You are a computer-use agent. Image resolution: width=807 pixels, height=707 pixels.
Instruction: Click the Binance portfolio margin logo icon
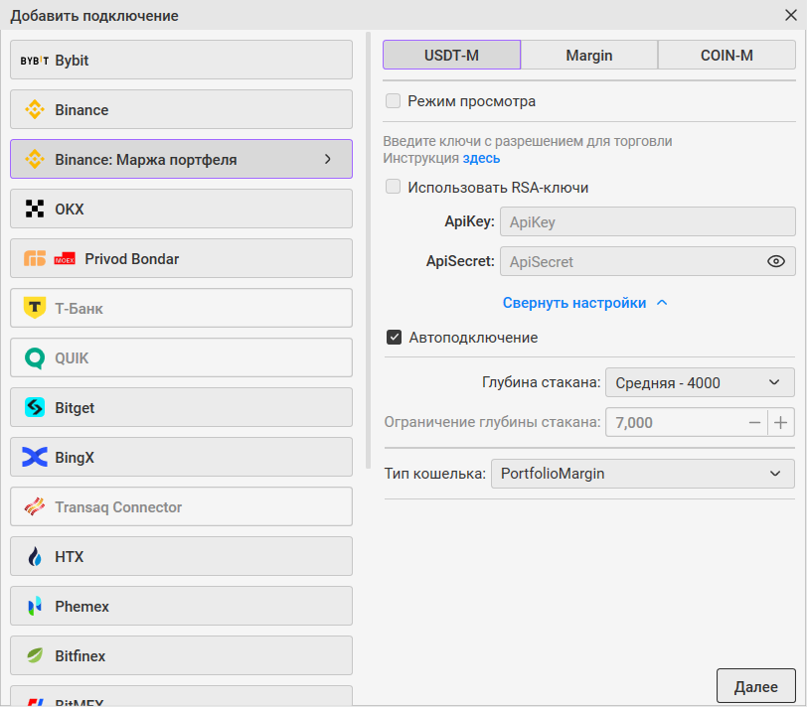point(35,160)
